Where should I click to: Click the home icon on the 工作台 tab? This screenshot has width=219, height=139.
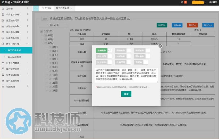[x=43, y=8]
